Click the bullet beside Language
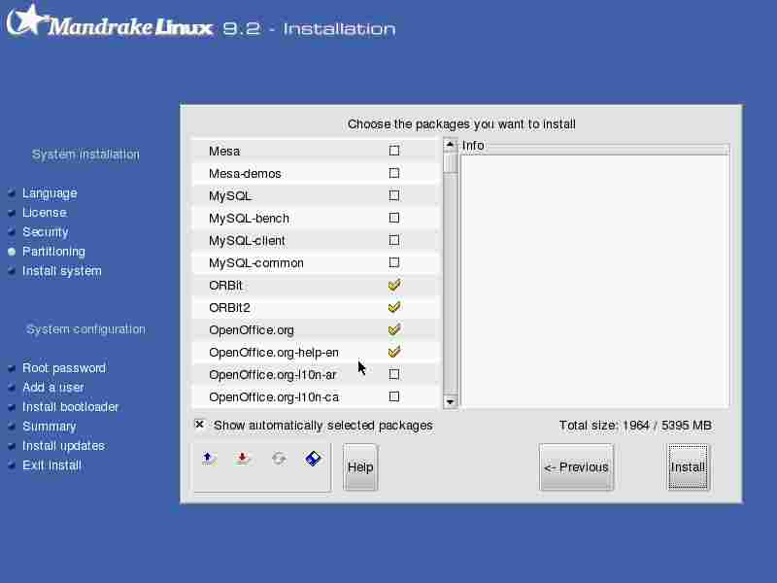Viewport: 777px width, 583px height. [x=12, y=193]
